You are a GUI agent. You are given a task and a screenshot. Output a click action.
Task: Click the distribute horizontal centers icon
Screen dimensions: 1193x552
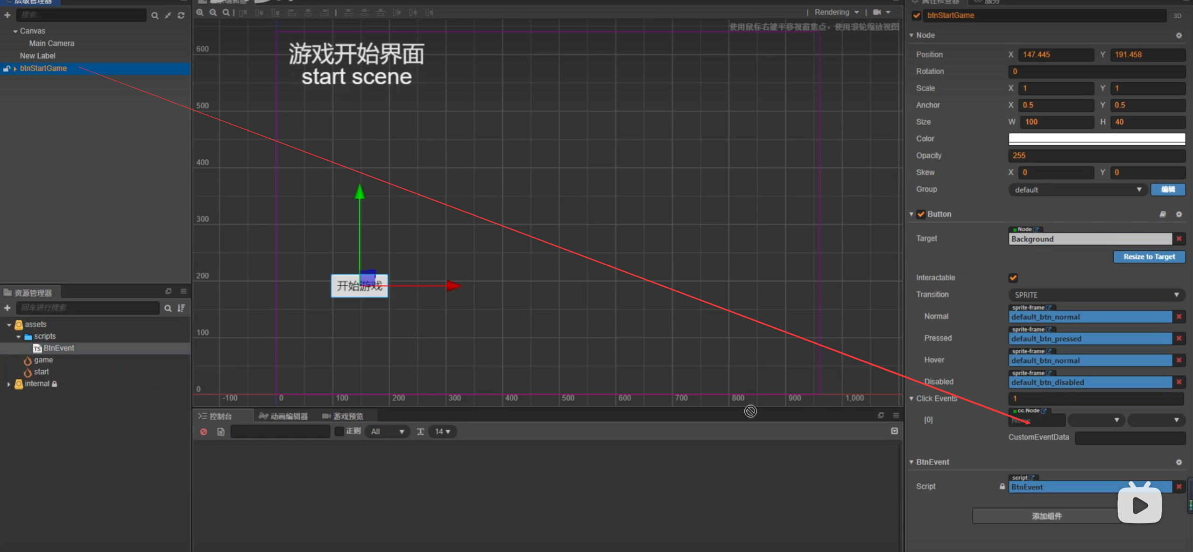[x=413, y=13]
